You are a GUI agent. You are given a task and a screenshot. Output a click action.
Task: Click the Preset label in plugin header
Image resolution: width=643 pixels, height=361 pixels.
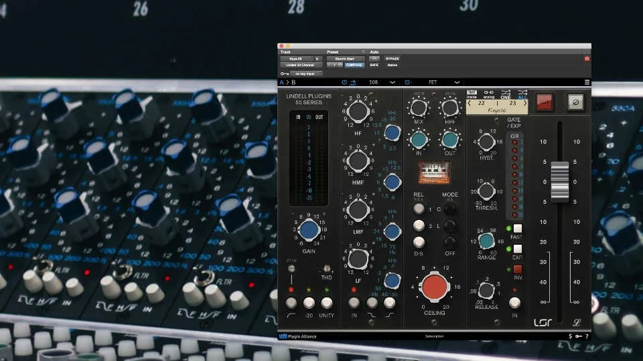tap(333, 52)
